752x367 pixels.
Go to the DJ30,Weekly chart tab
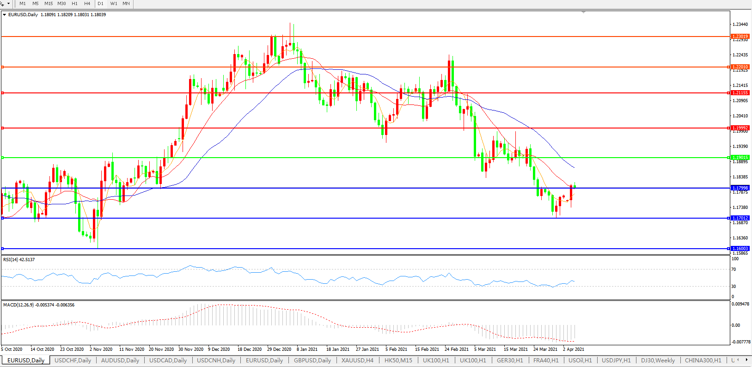click(658, 361)
